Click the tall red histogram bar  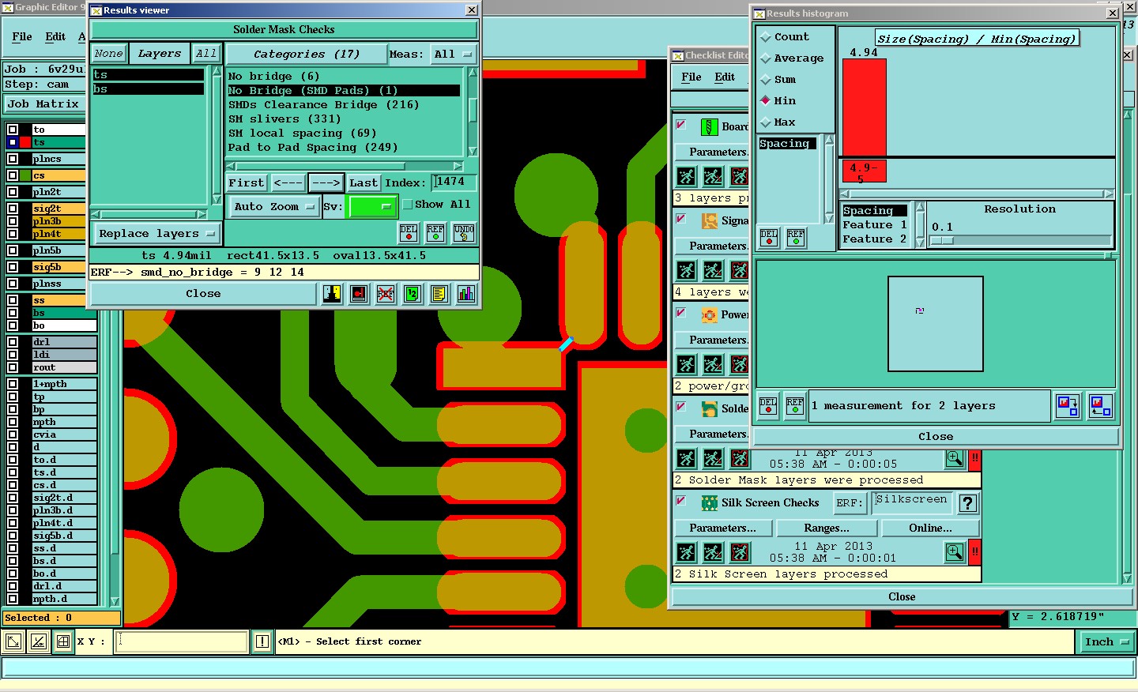pos(865,107)
